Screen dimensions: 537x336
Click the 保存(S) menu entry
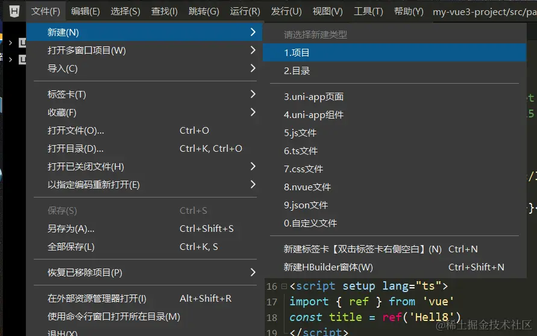click(144, 210)
